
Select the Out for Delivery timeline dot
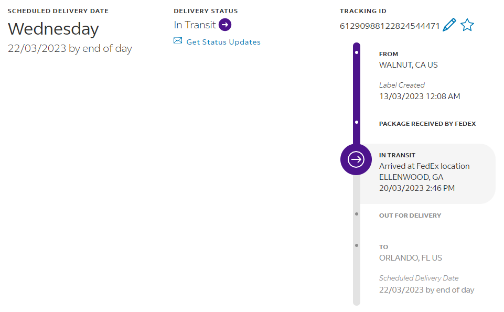coord(357,214)
